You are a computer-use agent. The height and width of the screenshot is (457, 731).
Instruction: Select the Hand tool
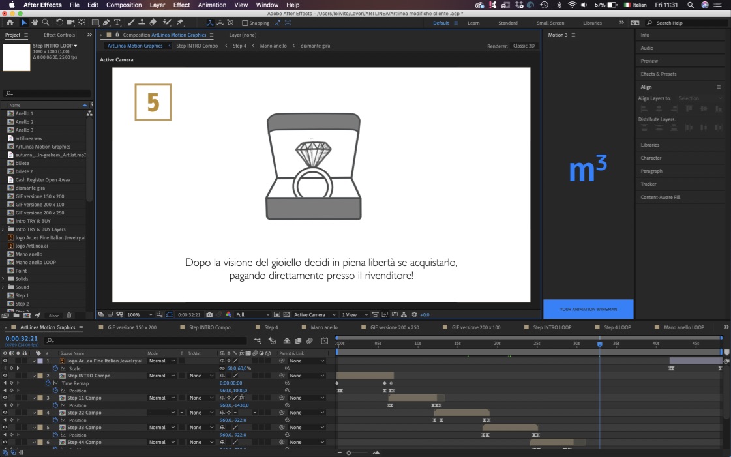(35, 22)
